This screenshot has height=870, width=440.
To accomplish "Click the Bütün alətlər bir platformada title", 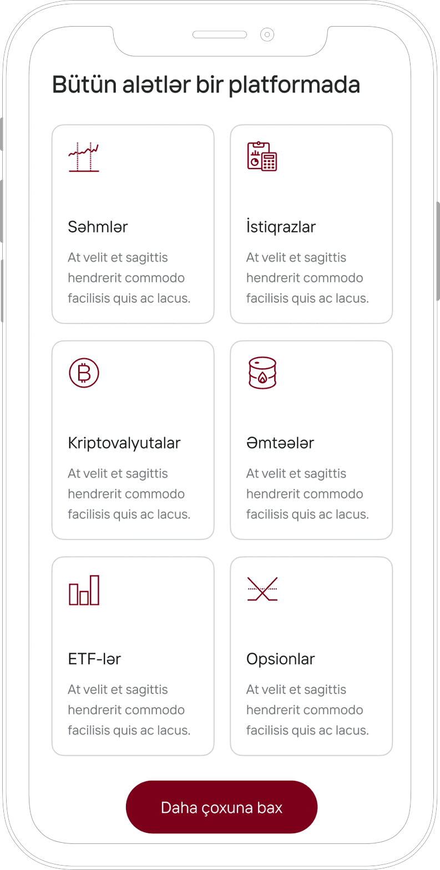I will 206,84.
